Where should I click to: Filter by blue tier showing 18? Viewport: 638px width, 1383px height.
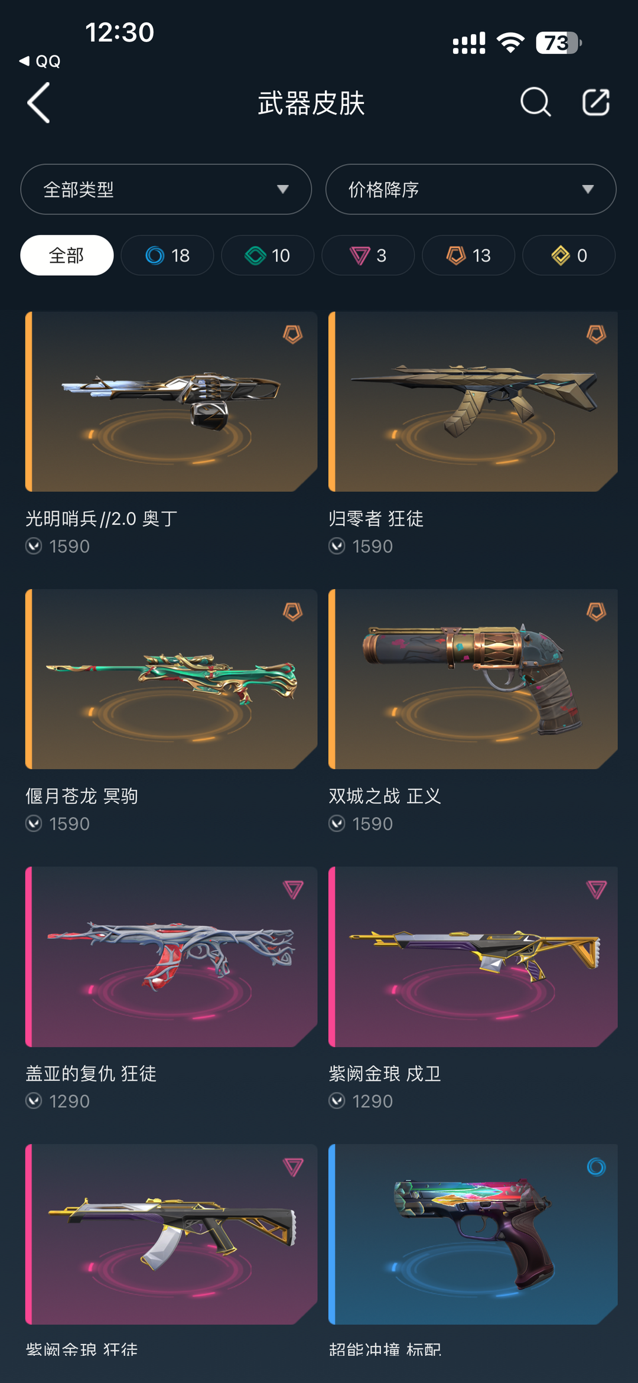[167, 255]
